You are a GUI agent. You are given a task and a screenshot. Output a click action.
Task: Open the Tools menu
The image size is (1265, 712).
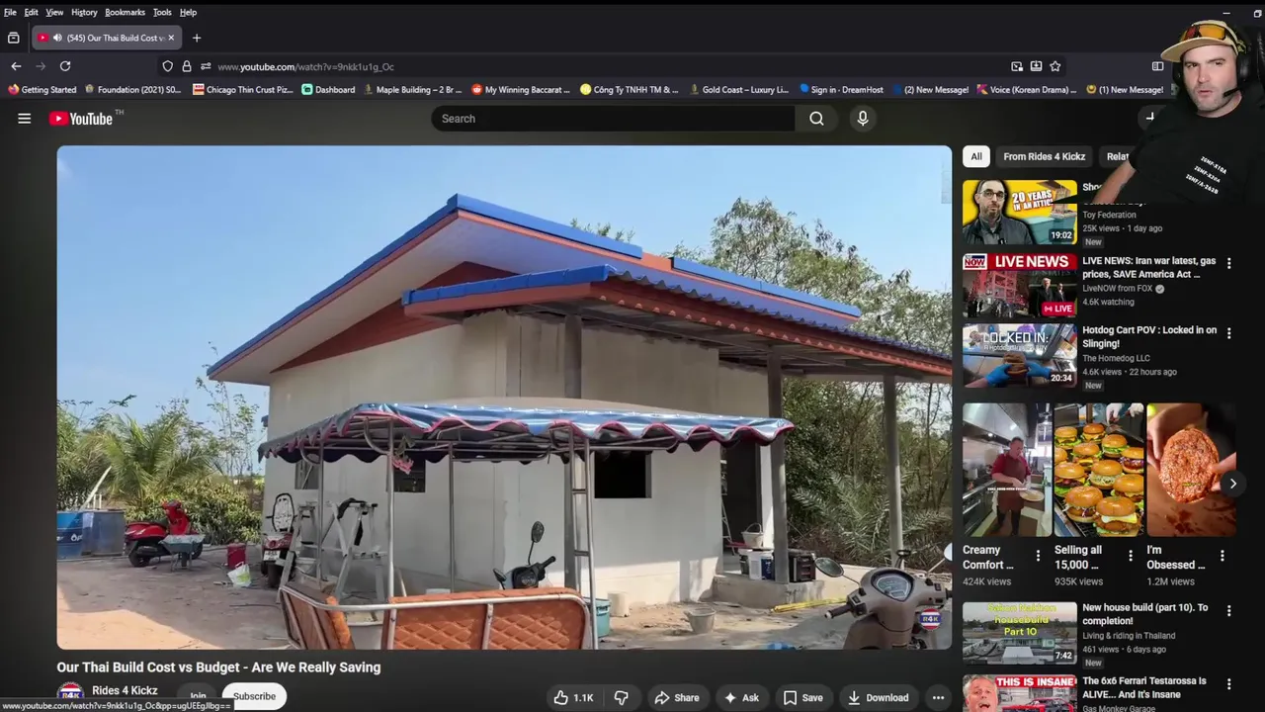click(x=162, y=12)
